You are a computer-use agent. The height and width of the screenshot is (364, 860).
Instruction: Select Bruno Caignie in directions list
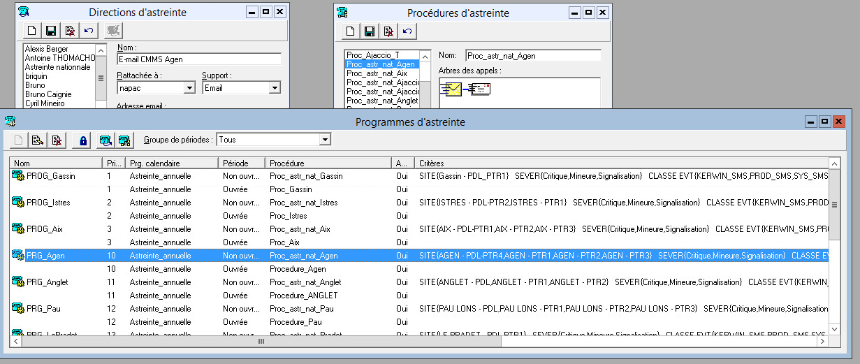click(48, 94)
